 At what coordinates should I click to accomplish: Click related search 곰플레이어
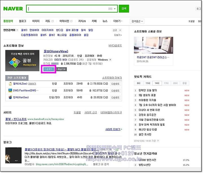pos(75,35)
